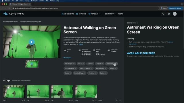
Task: Select the Rotoscoping tag
Action: click(x=101, y=68)
